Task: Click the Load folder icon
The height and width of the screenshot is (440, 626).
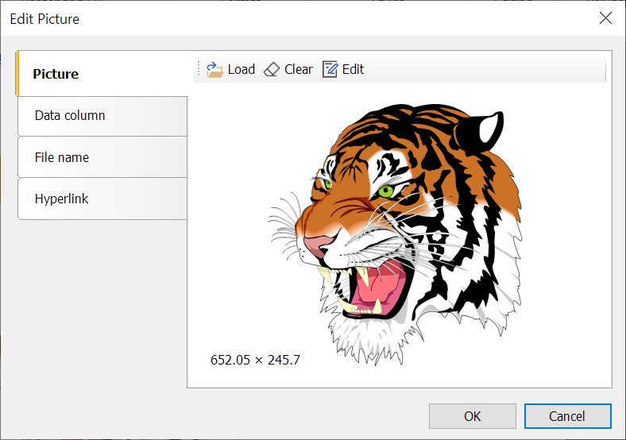Action: point(214,70)
